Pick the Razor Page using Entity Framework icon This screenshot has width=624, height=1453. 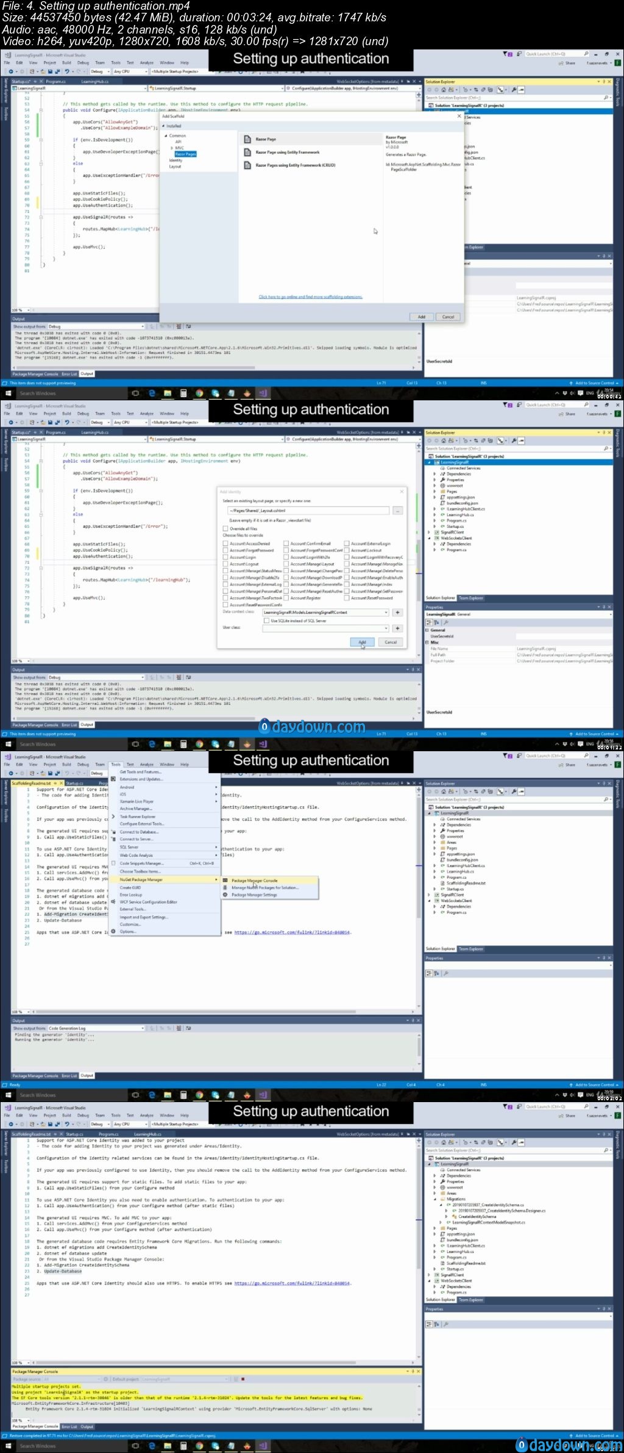[x=247, y=152]
